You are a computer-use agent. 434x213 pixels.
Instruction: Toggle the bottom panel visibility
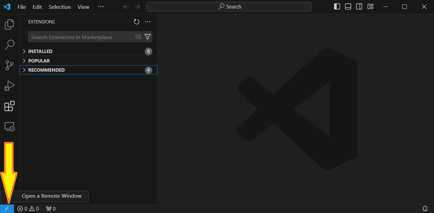[x=348, y=7]
